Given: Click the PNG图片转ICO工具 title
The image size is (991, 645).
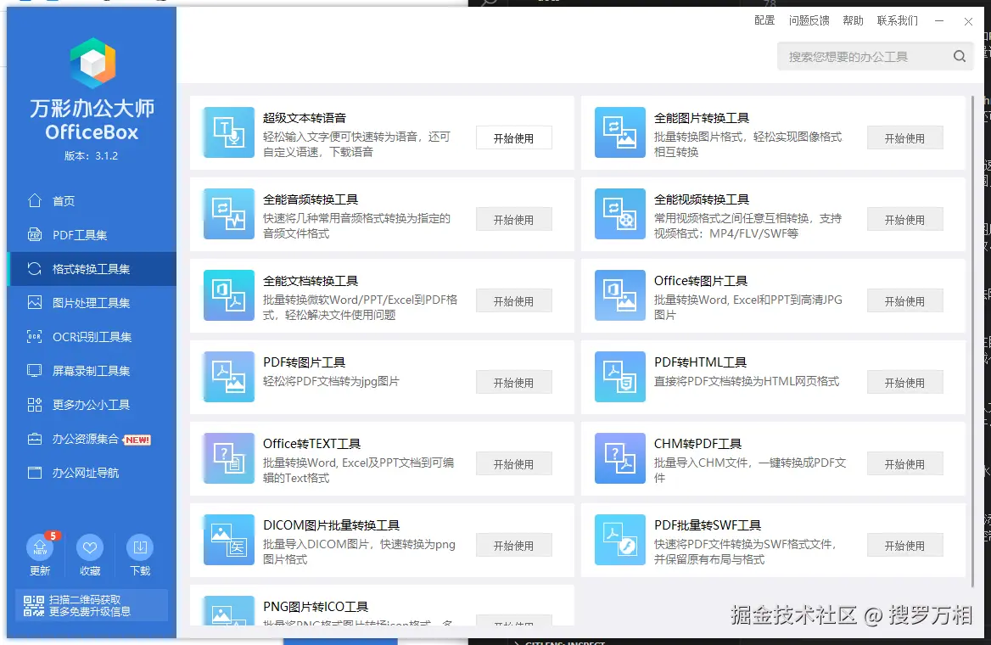Looking at the screenshot, I should (316, 607).
